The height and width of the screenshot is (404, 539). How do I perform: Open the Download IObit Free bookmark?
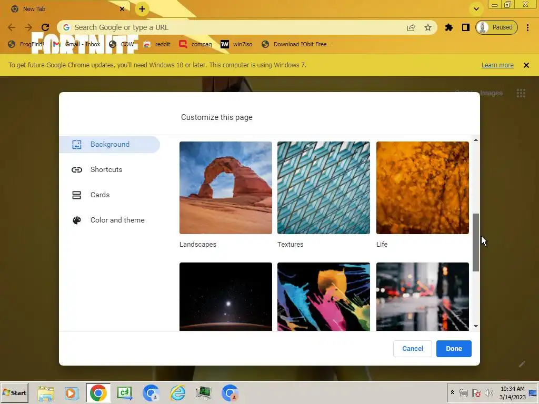click(x=296, y=44)
